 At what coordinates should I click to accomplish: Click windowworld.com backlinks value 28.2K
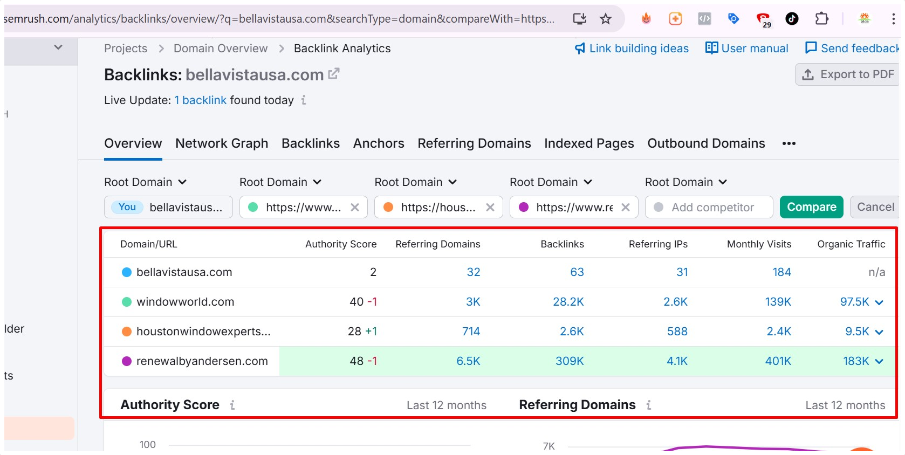tap(568, 302)
